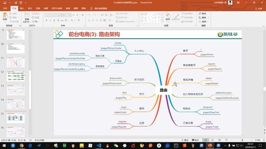Save the presentation from quick access toolbar
This screenshot has height=149, width=266.
[5, 3]
